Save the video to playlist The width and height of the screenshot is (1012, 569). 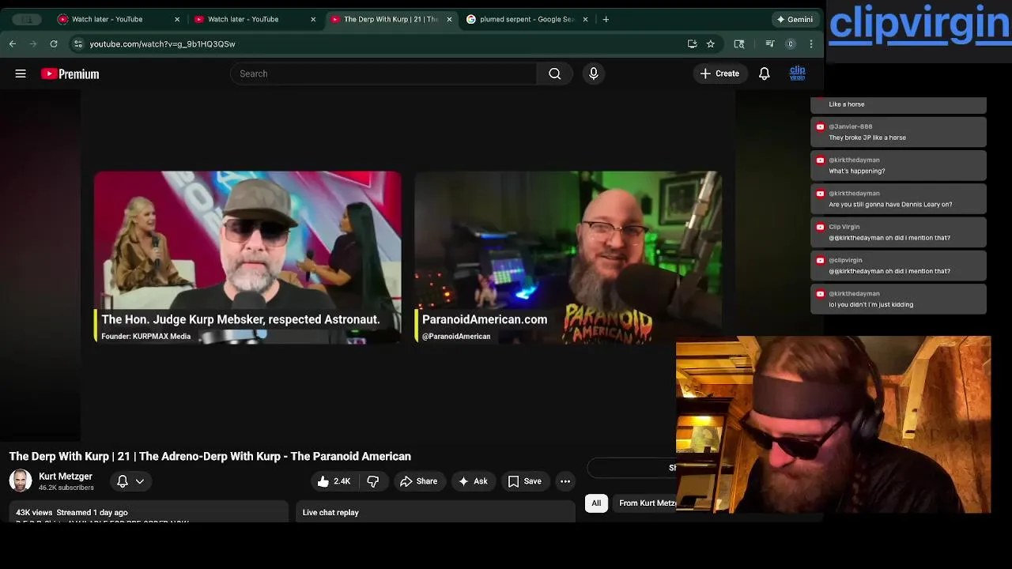pos(525,481)
